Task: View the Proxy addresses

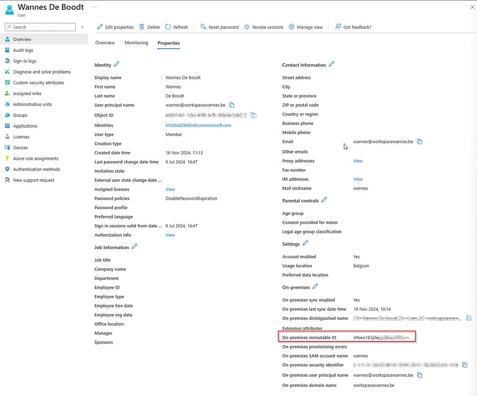Action: click(358, 161)
